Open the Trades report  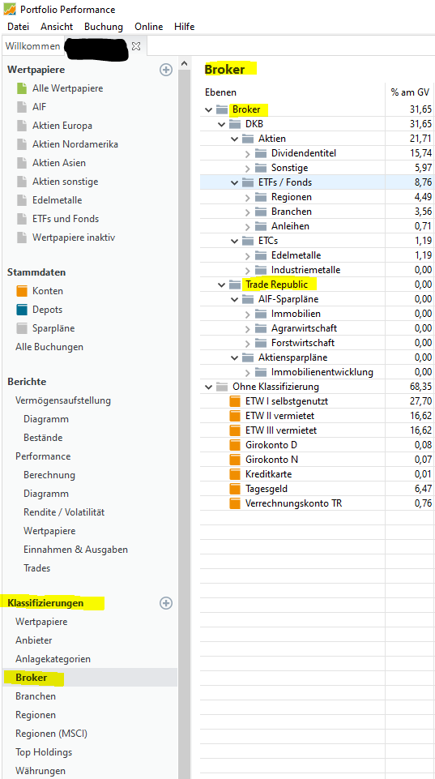tap(36, 568)
